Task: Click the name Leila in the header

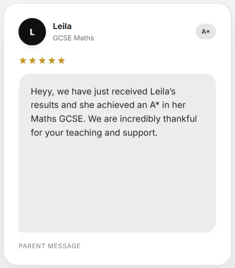Action: click(62, 27)
